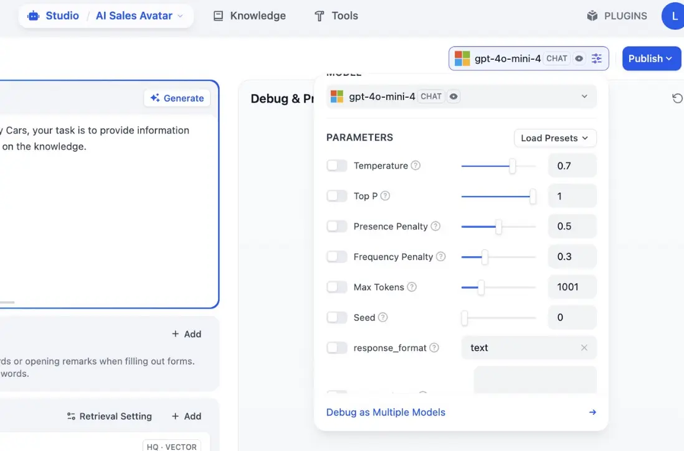
Task: Open the Publish dropdown button
Action: point(651,58)
